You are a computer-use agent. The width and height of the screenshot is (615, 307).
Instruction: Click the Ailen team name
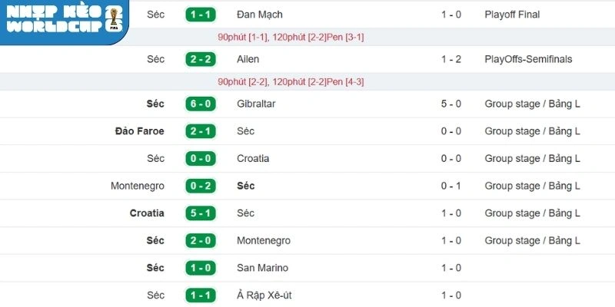(x=248, y=59)
